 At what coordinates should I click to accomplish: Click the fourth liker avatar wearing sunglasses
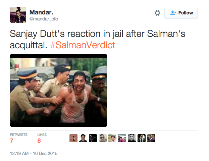(103, 138)
